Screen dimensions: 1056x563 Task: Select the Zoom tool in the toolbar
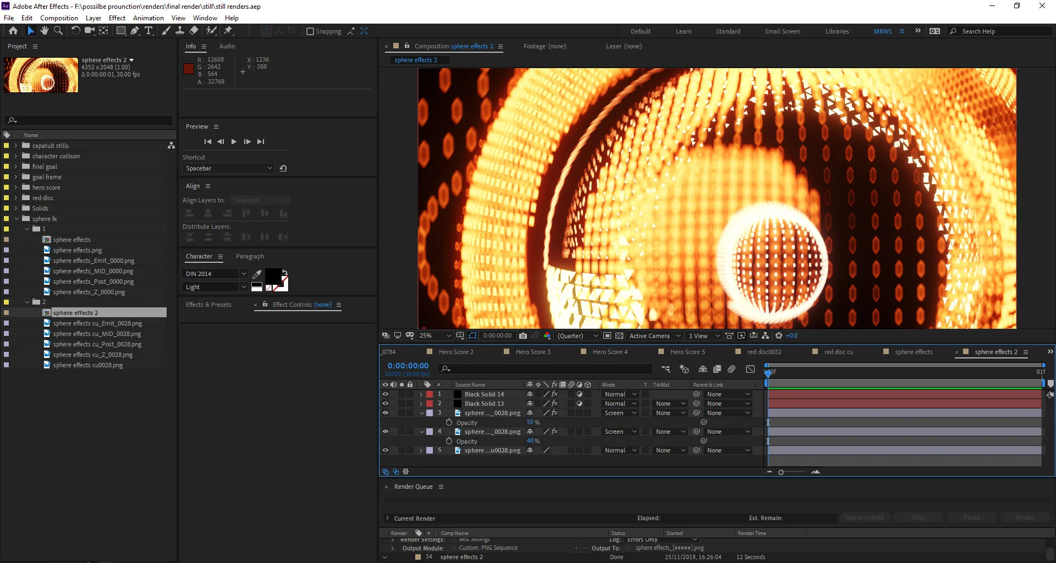[x=58, y=31]
